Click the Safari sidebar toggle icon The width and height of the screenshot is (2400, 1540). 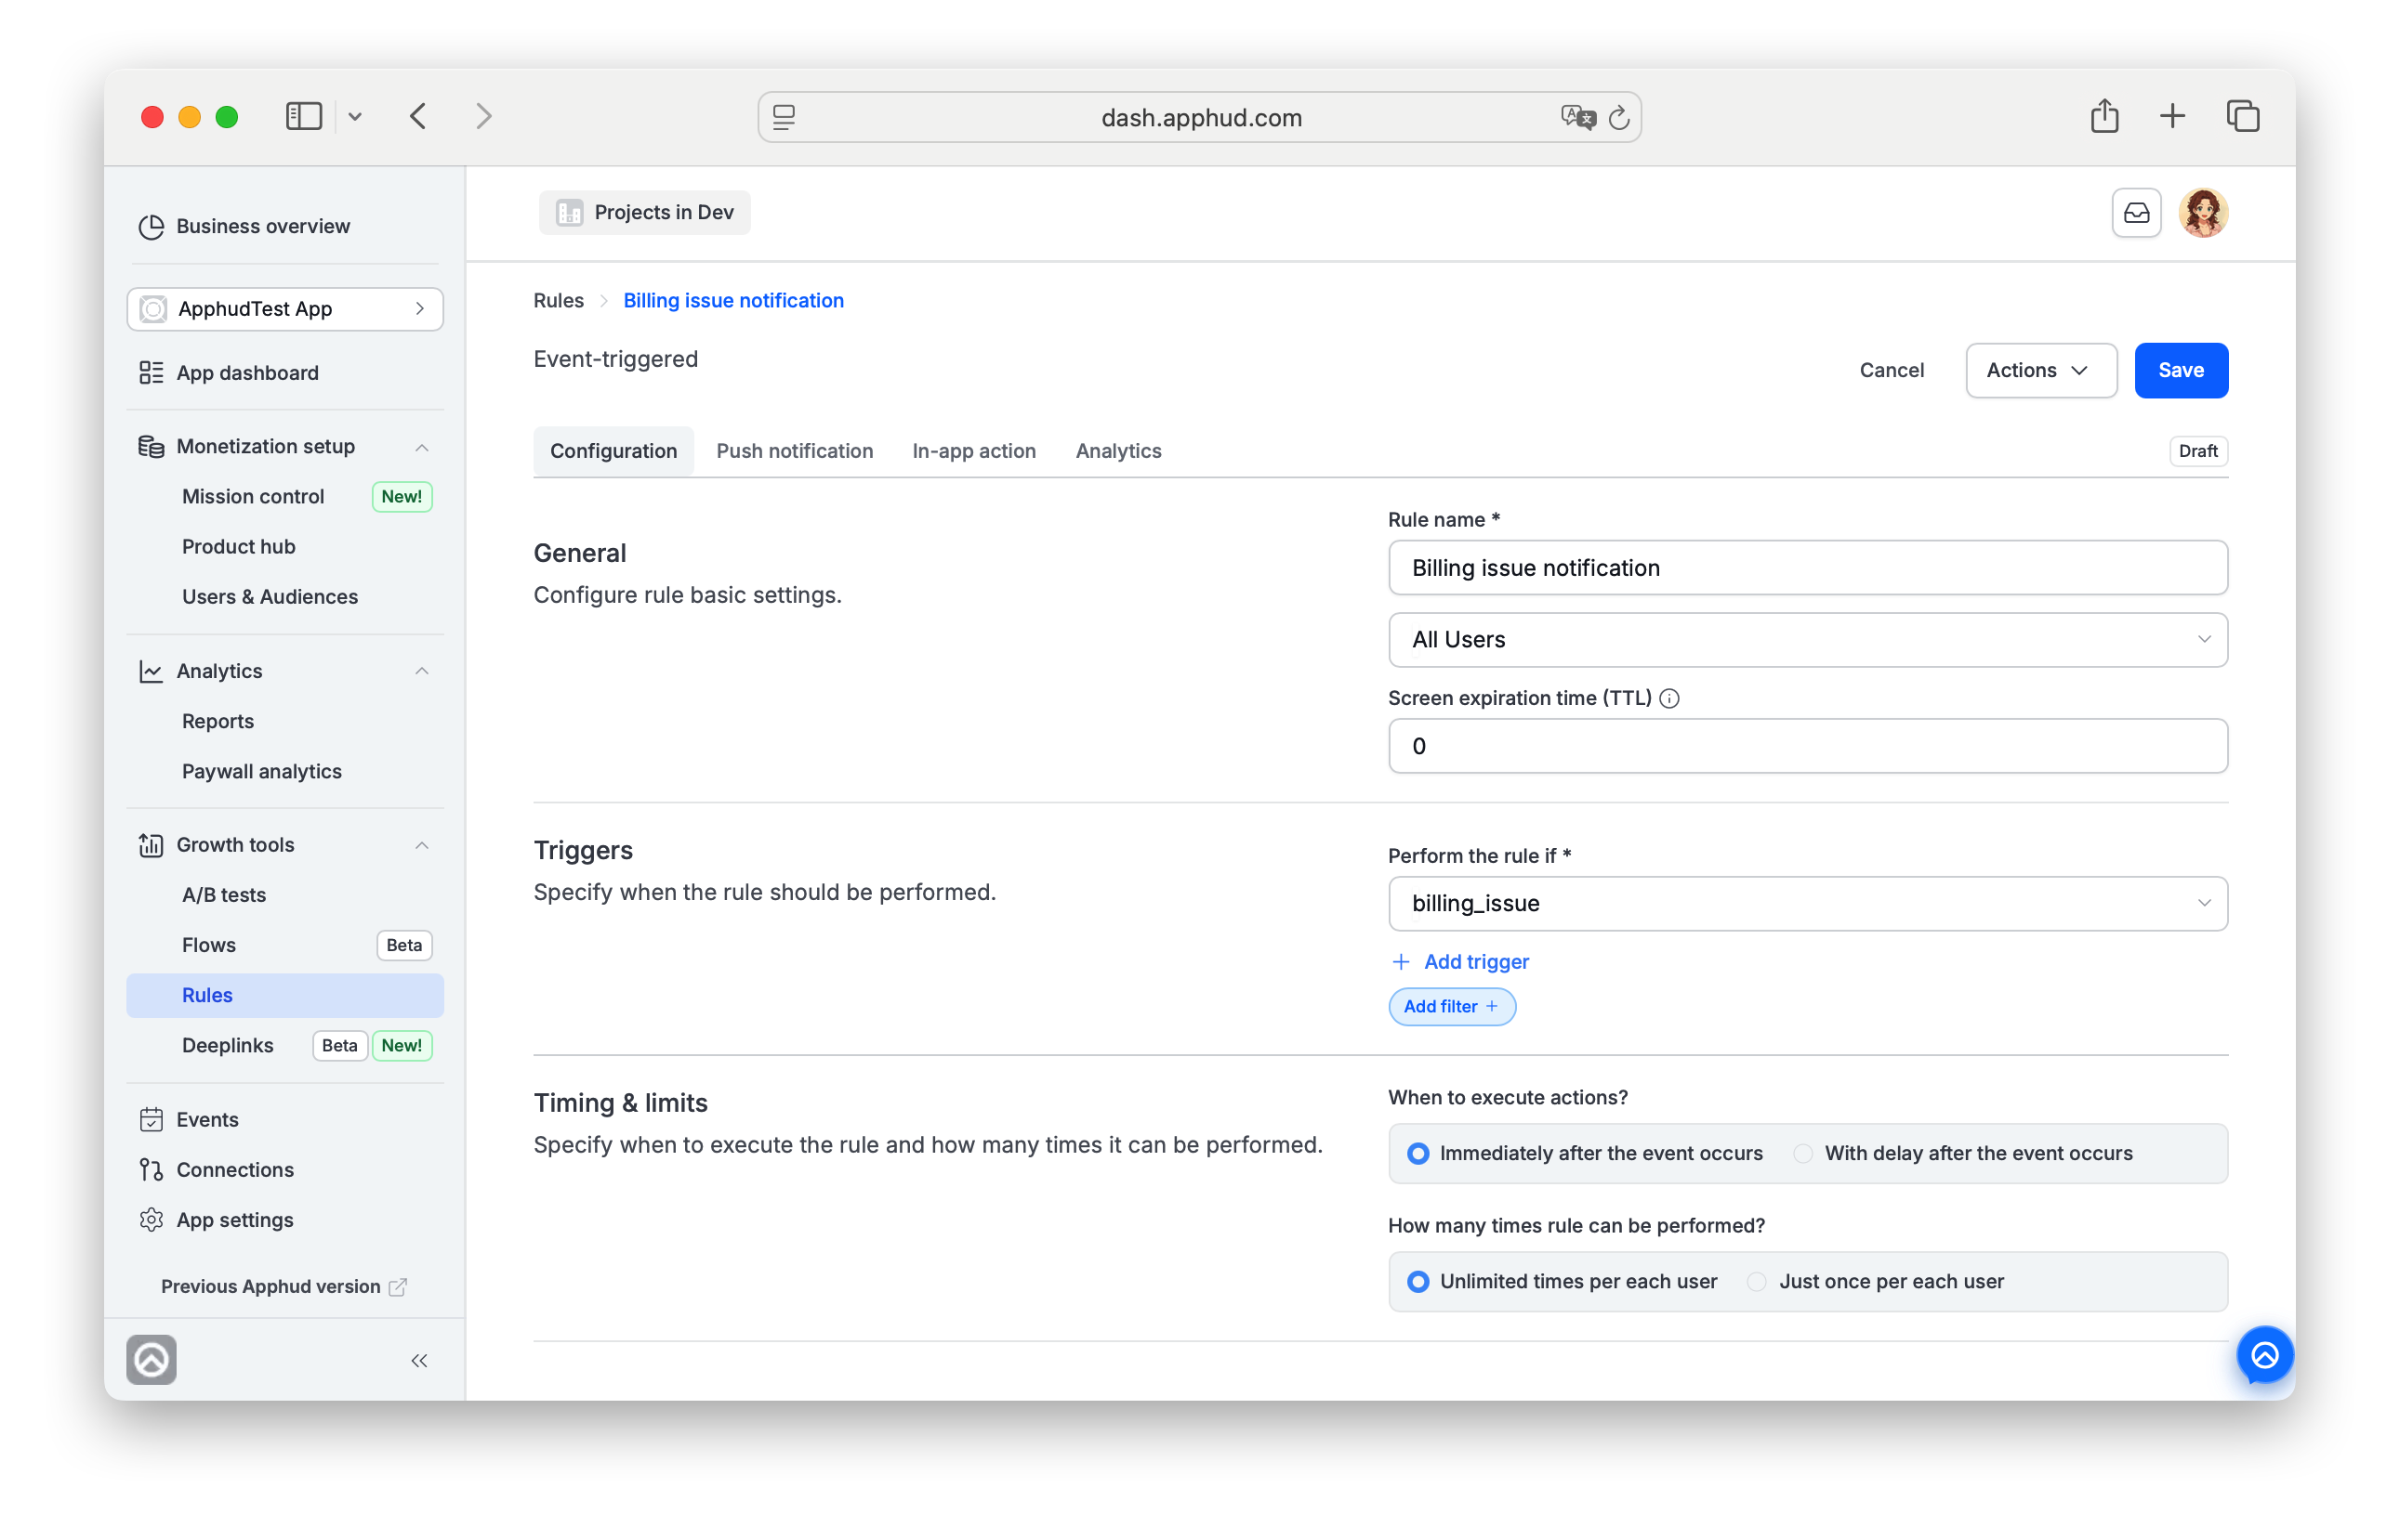pyautogui.click(x=303, y=117)
